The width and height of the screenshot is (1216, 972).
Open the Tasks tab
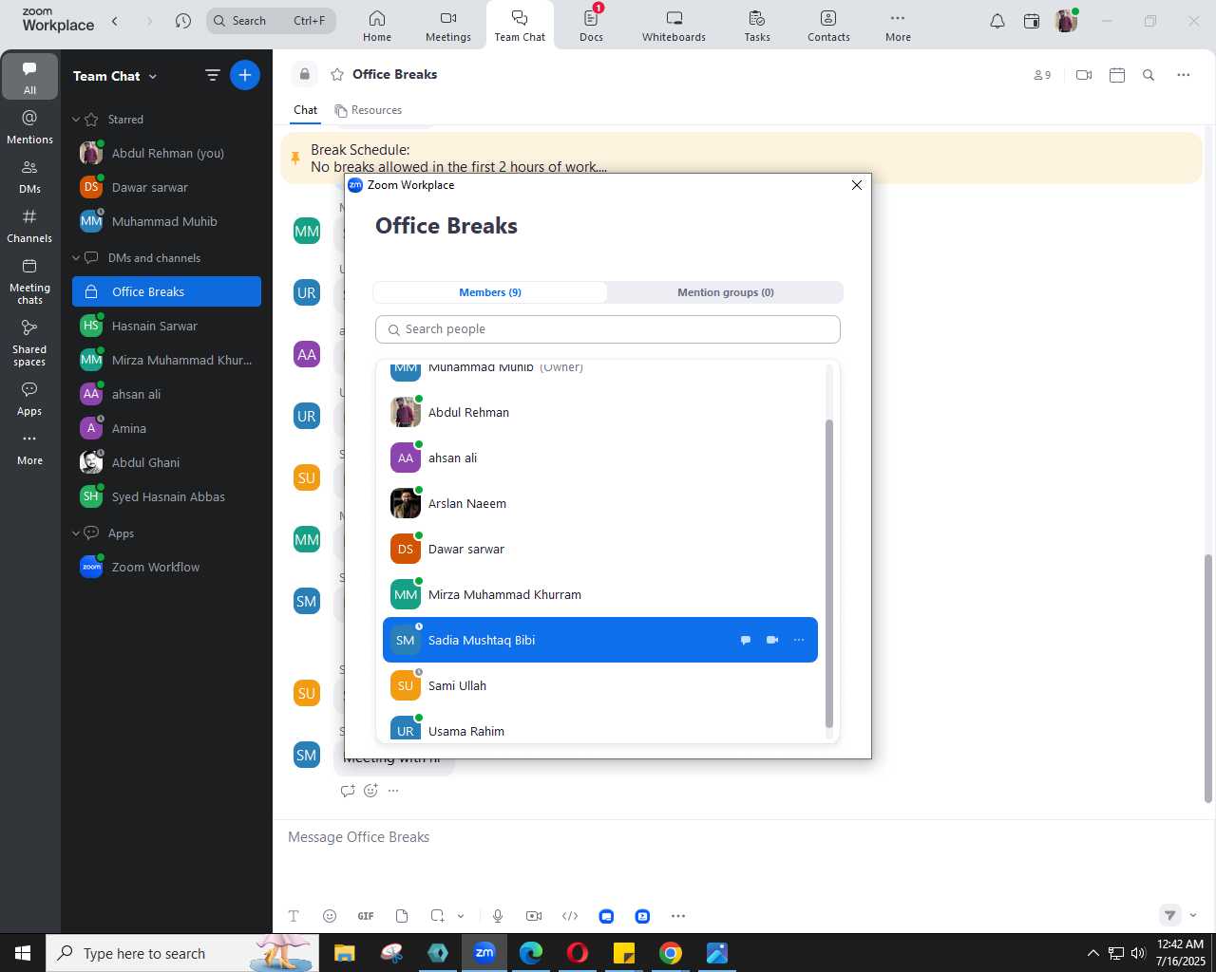(757, 26)
